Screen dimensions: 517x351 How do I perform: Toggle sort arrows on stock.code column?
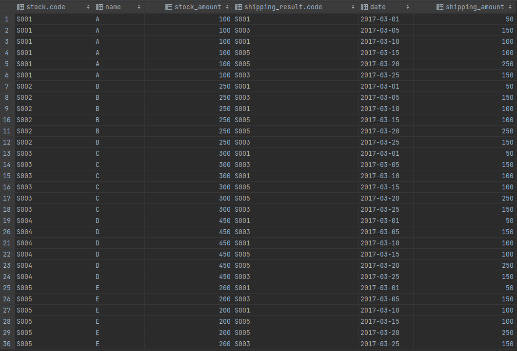(88, 7)
